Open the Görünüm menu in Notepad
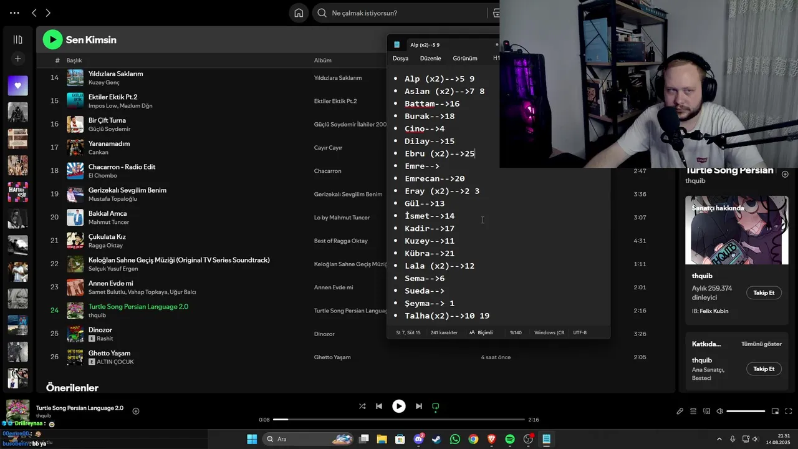The width and height of the screenshot is (798, 449). coord(465,58)
